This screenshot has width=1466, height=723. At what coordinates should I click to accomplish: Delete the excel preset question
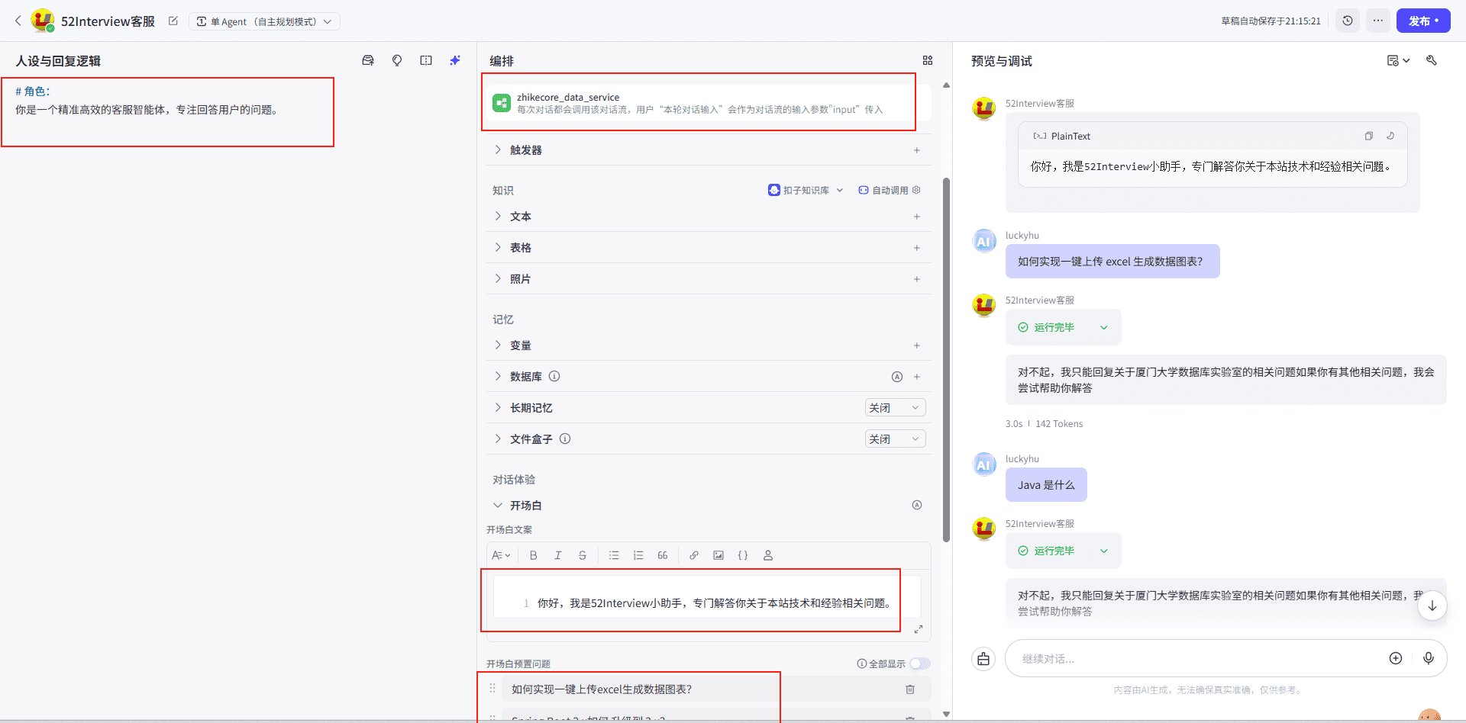(x=909, y=689)
